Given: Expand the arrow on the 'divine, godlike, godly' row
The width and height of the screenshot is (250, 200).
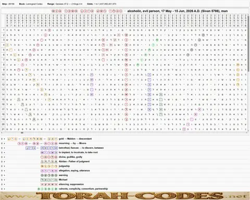Looking at the screenshot, I should tap(4, 157).
